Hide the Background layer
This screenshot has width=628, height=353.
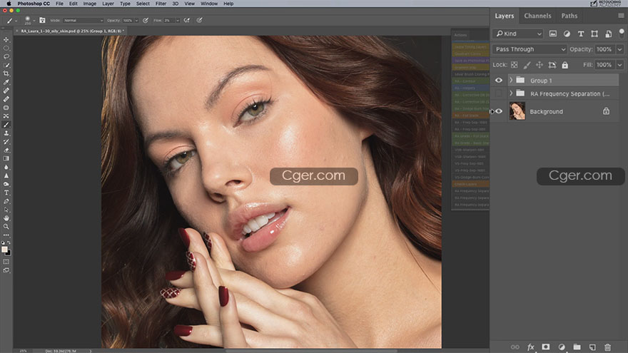click(x=499, y=111)
